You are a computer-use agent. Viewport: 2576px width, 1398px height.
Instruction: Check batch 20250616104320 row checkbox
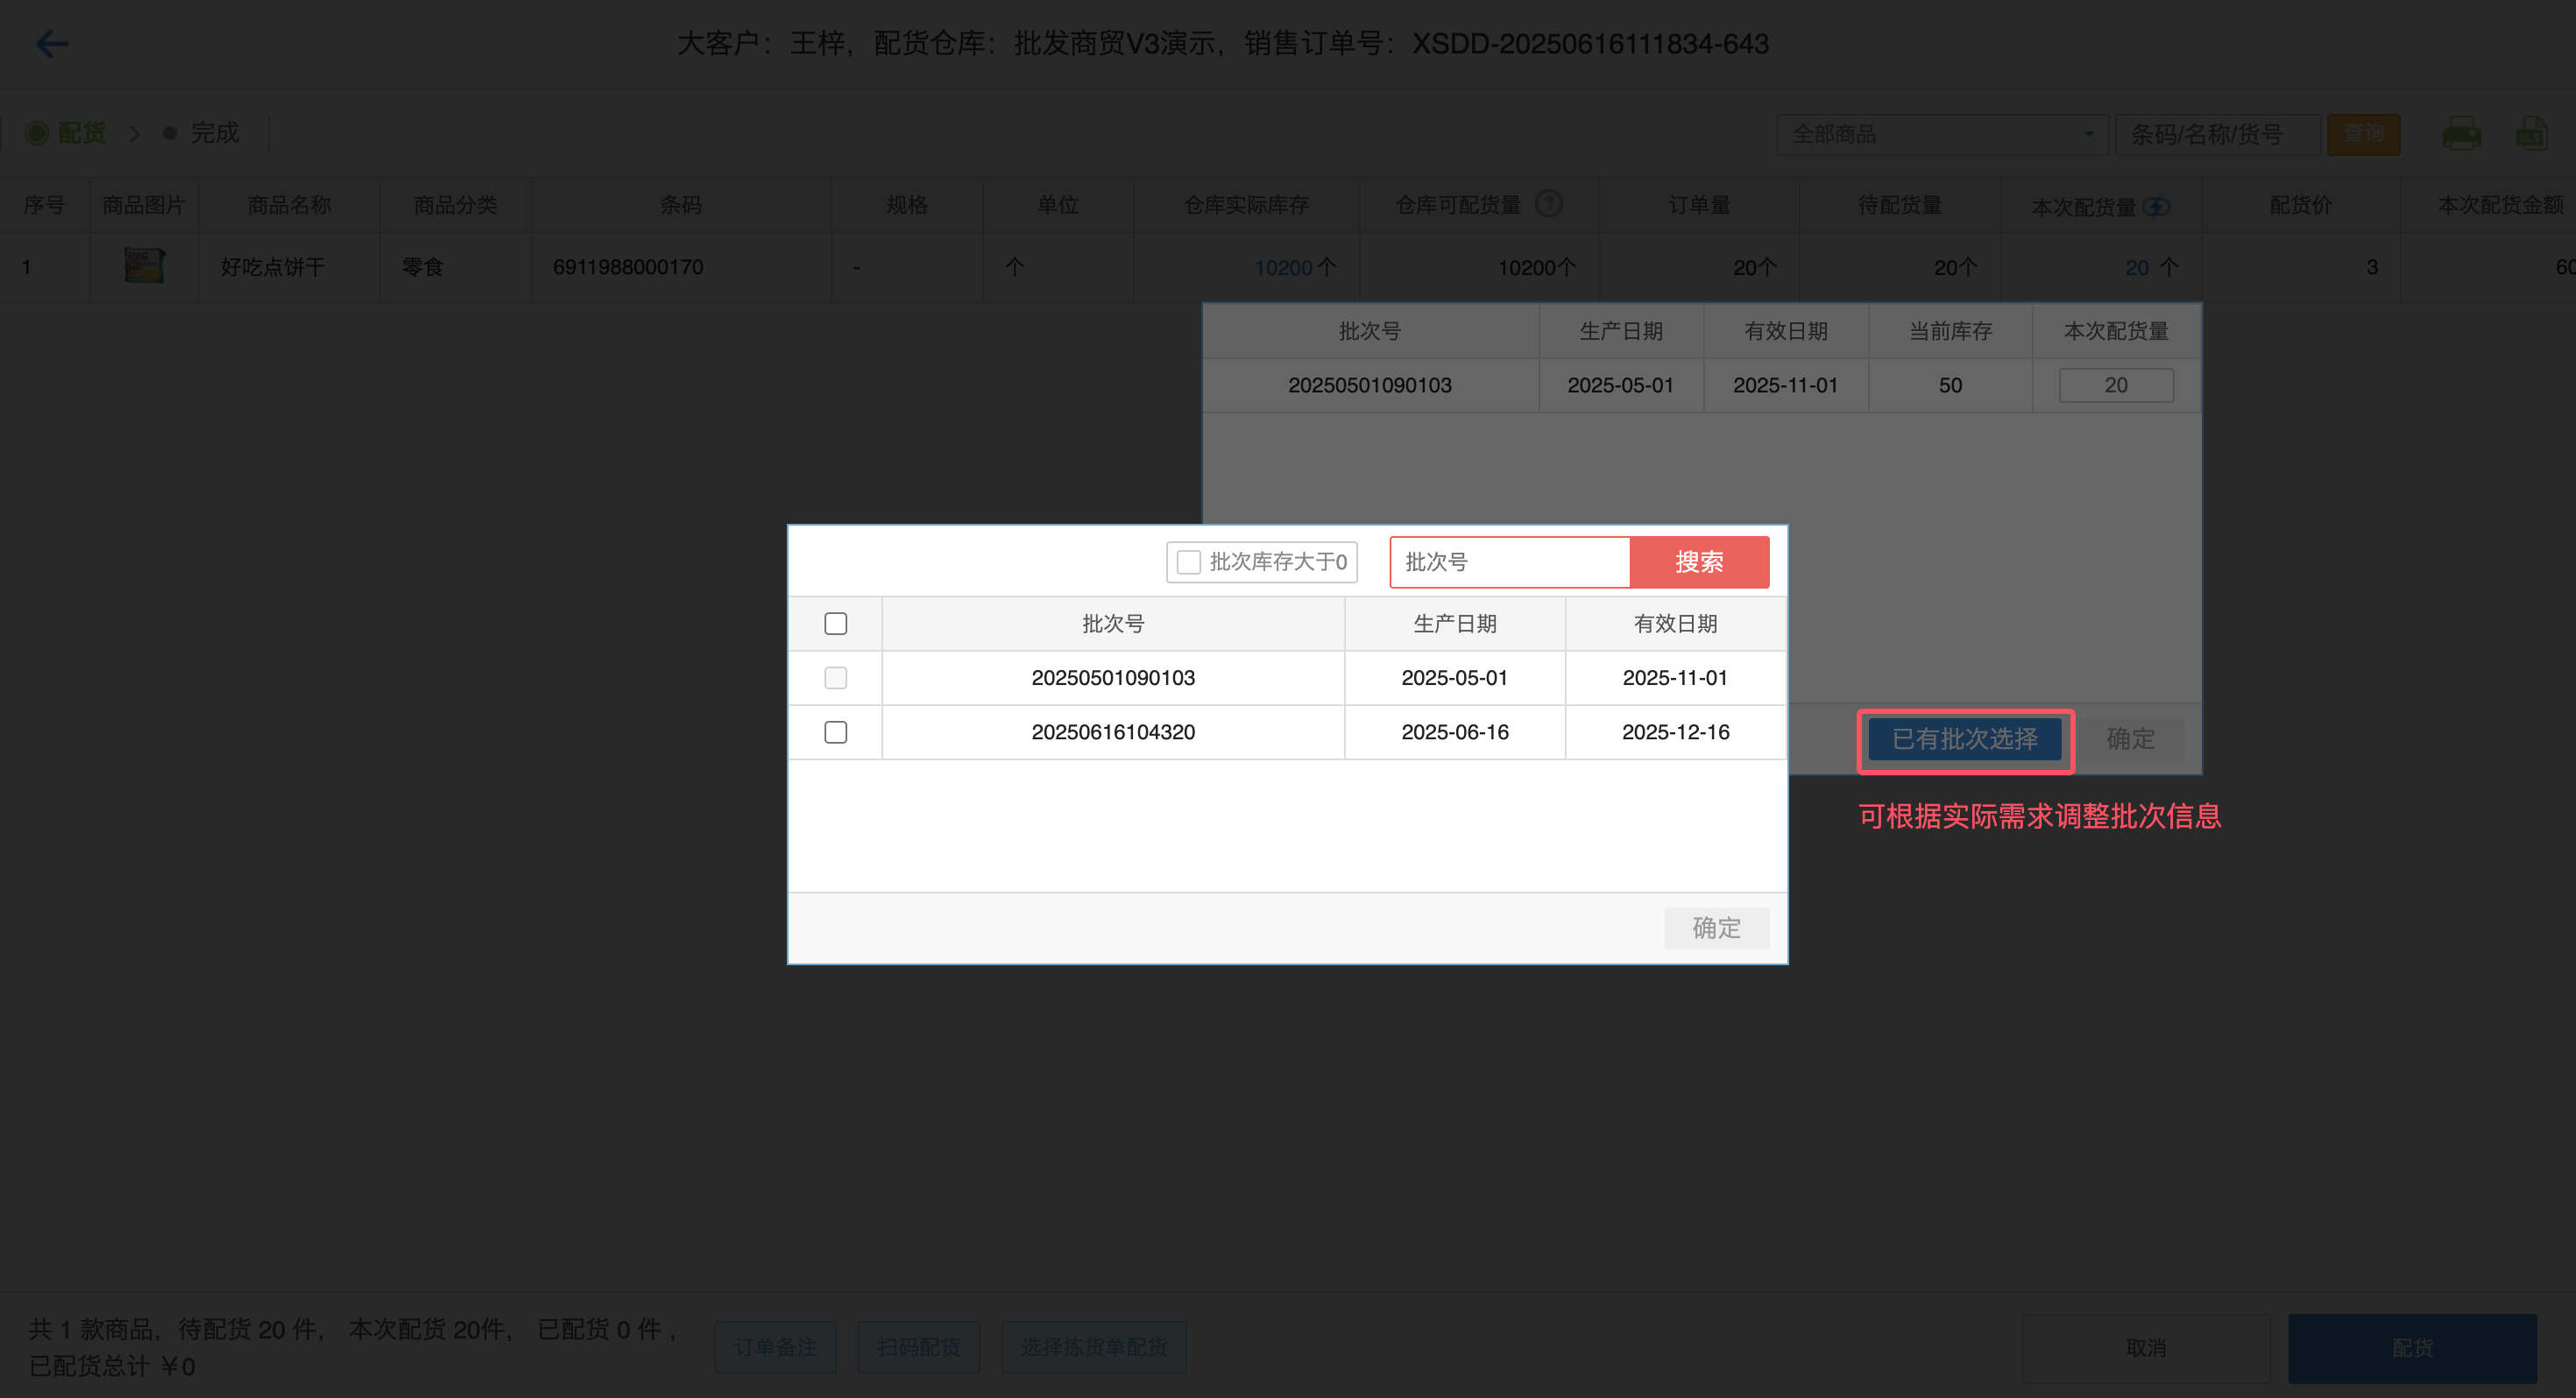[836, 732]
